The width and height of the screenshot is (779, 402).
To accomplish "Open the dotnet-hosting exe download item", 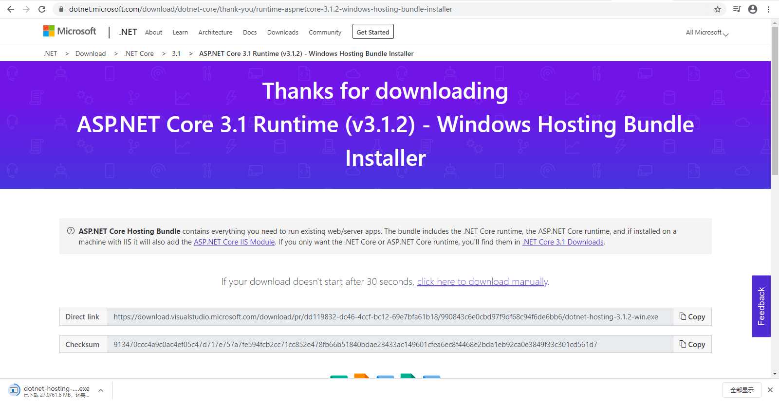I will click(49, 390).
